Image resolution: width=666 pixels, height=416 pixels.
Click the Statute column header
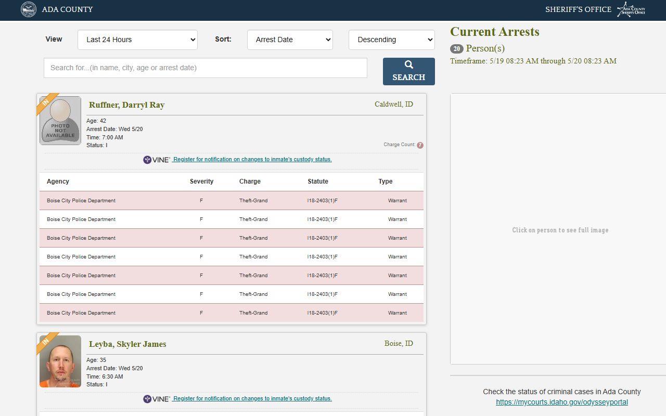tap(318, 181)
